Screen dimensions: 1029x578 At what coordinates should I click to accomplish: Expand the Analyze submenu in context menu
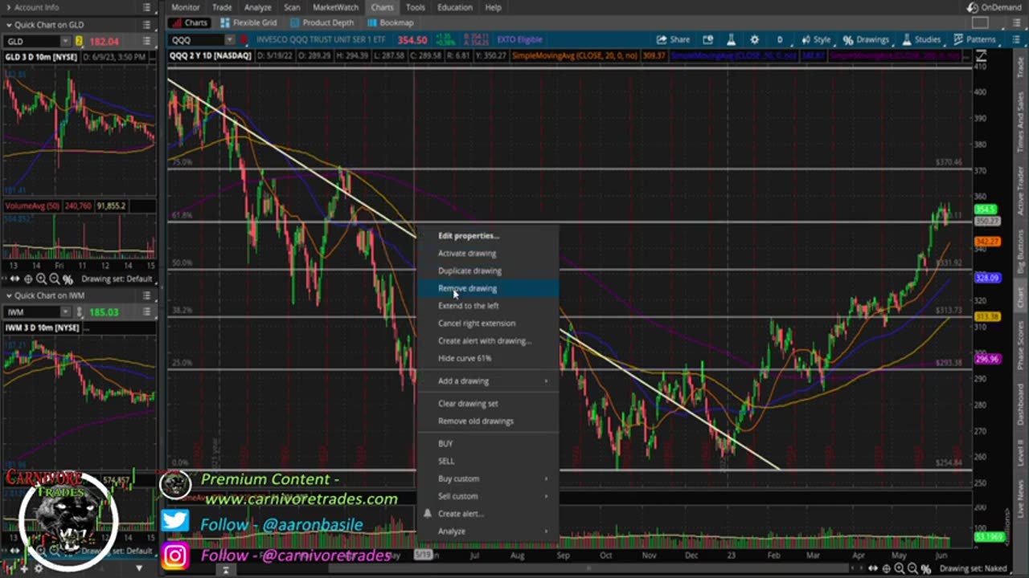pos(488,531)
